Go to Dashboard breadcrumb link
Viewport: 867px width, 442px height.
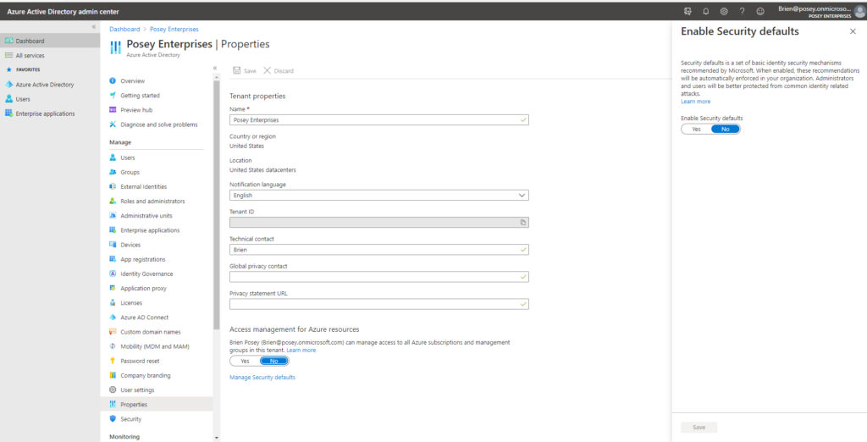[124, 30]
